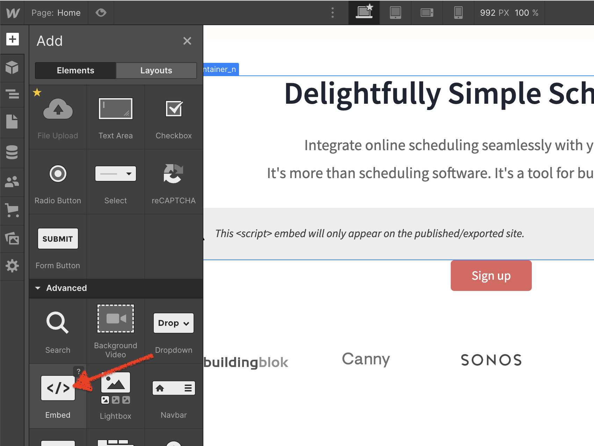
Task: Add a Navbar element
Action: pyautogui.click(x=174, y=396)
